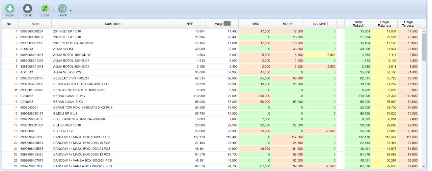Click the Harga Terbesar column header
The image size is (432, 171).
coord(408,24)
